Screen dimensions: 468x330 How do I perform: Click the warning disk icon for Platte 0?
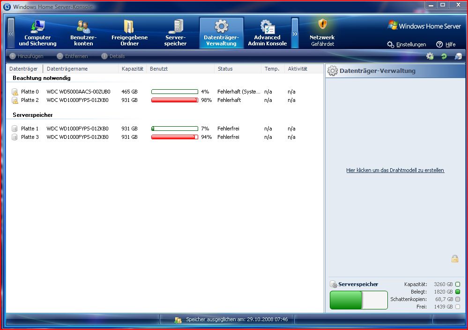point(15,92)
